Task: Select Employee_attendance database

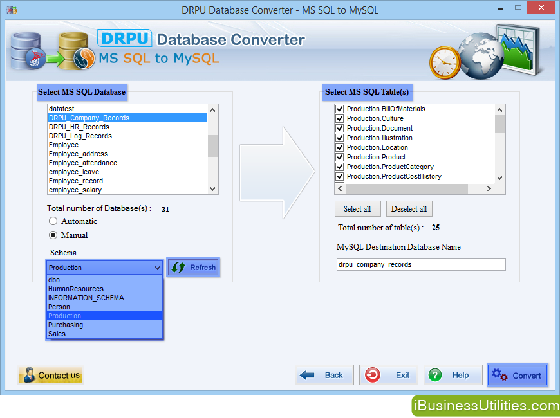Action: tap(127, 163)
